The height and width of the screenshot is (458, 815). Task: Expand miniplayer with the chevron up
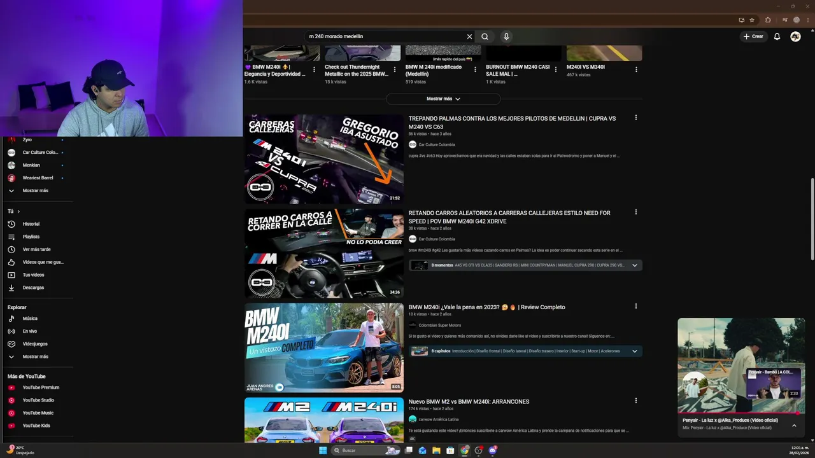click(x=794, y=425)
